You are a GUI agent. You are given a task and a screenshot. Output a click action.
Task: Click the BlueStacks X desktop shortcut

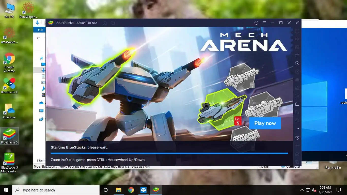pos(9,86)
